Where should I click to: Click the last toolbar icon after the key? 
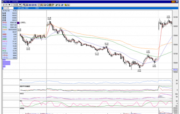tap(69, 5)
